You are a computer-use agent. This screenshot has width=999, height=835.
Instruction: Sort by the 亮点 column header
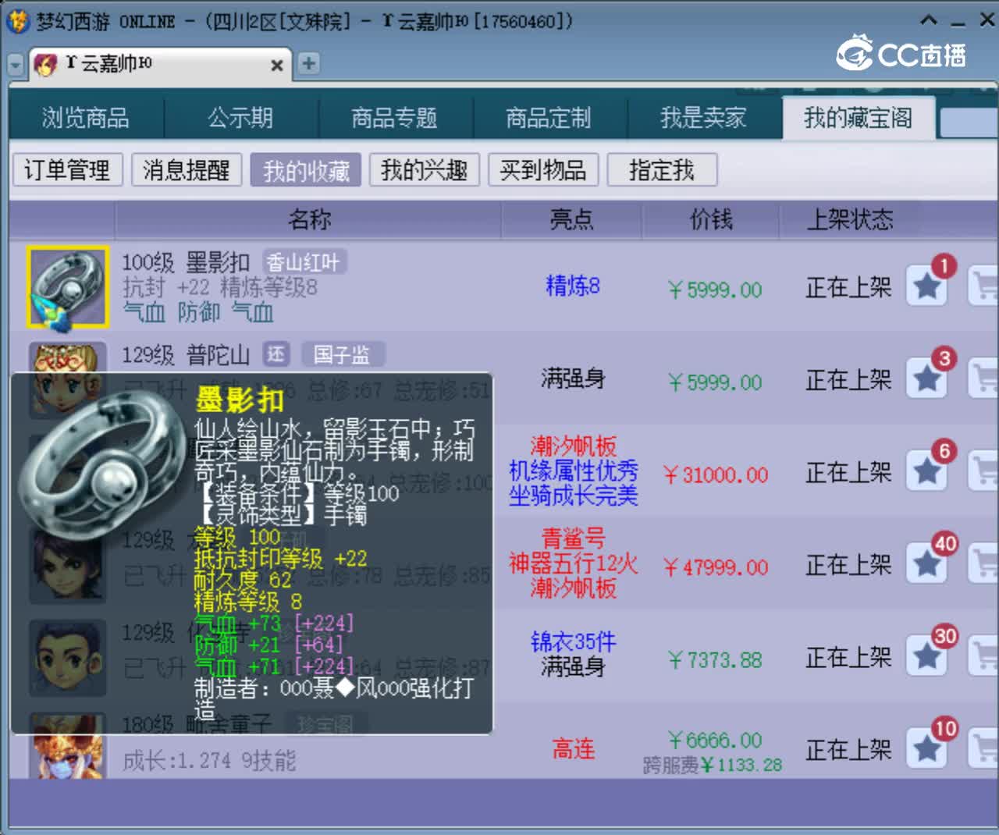[572, 219]
